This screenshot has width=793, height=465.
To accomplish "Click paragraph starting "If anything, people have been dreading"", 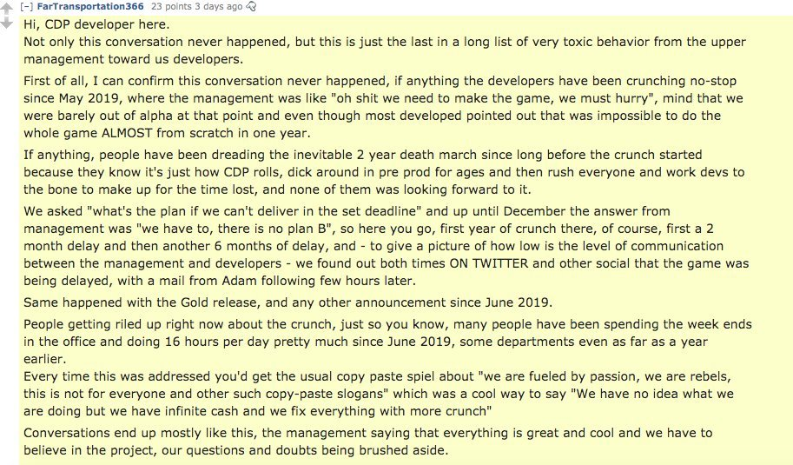I will coord(384,172).
